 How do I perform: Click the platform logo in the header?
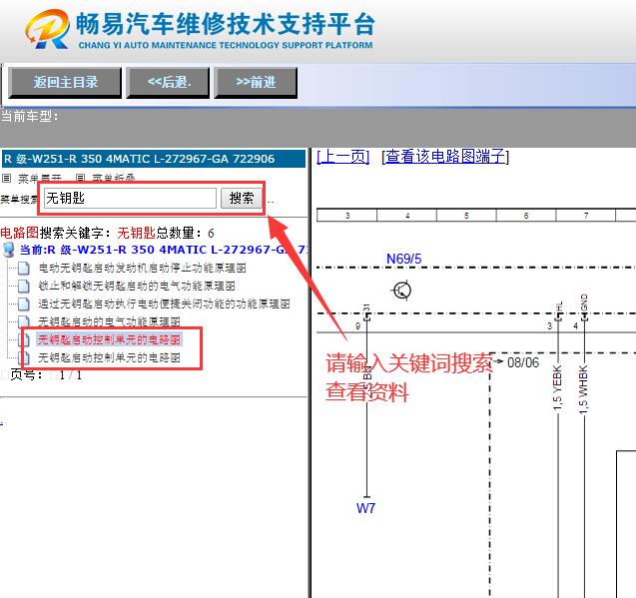pyautogui.click(x=47, y=28)
